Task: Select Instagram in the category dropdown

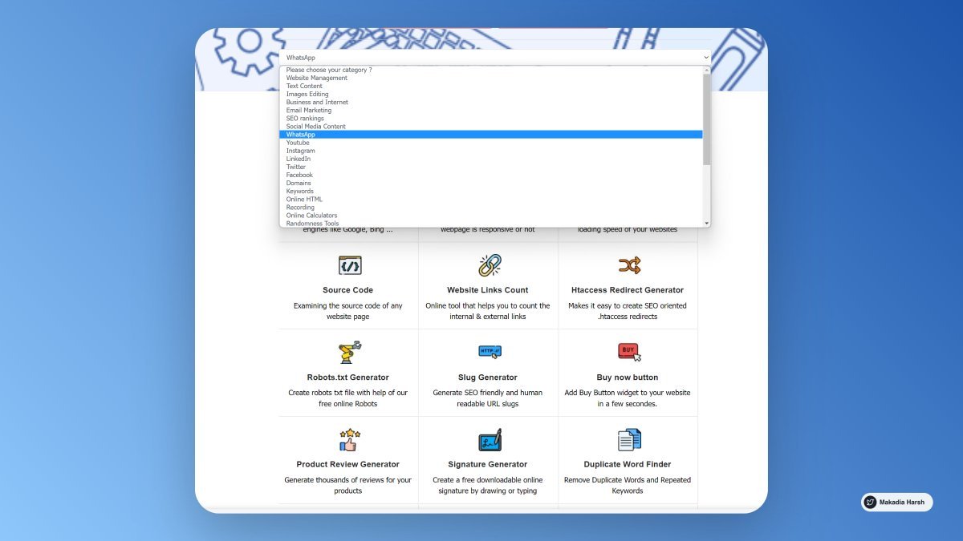Action: (x=301, y=151)
